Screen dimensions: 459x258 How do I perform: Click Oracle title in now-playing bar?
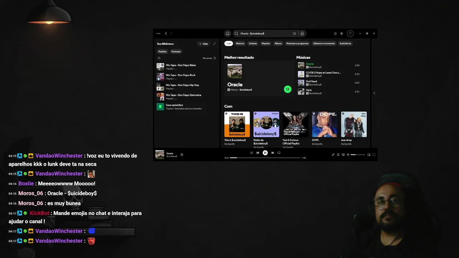point(170,153)
